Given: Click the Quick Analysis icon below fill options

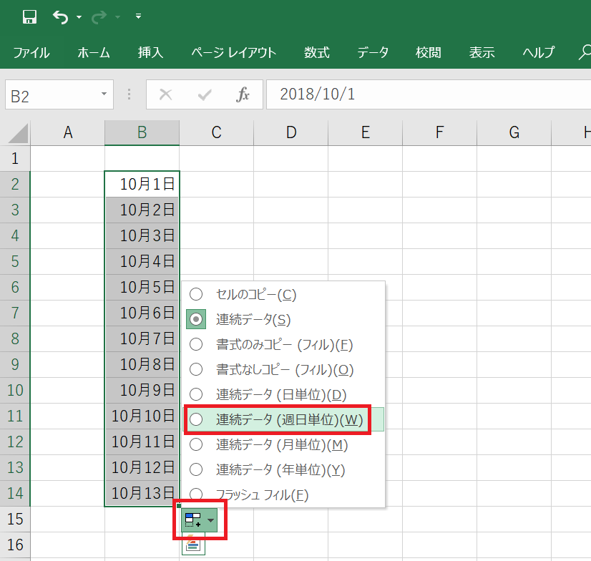Looking at the screenshot, I should tap(193, 545).
